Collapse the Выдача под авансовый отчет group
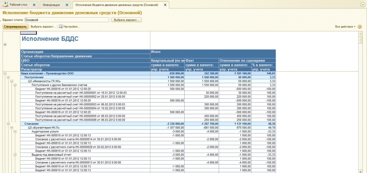This screenshot has height=173, width=367. point(15,155)
